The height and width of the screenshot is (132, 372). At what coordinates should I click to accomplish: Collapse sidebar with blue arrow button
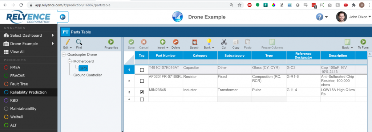(x=63, y=17)
